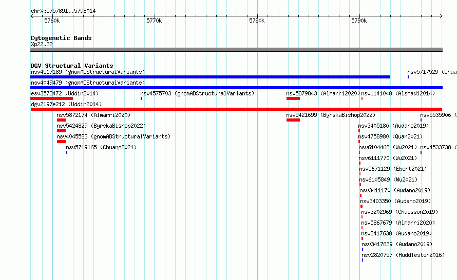Image resolution: width=457 pixels, height=280 pixels.
Task: Click the 5760k ruler tick label
Action: pyautogui.click(x=52, y=21)
